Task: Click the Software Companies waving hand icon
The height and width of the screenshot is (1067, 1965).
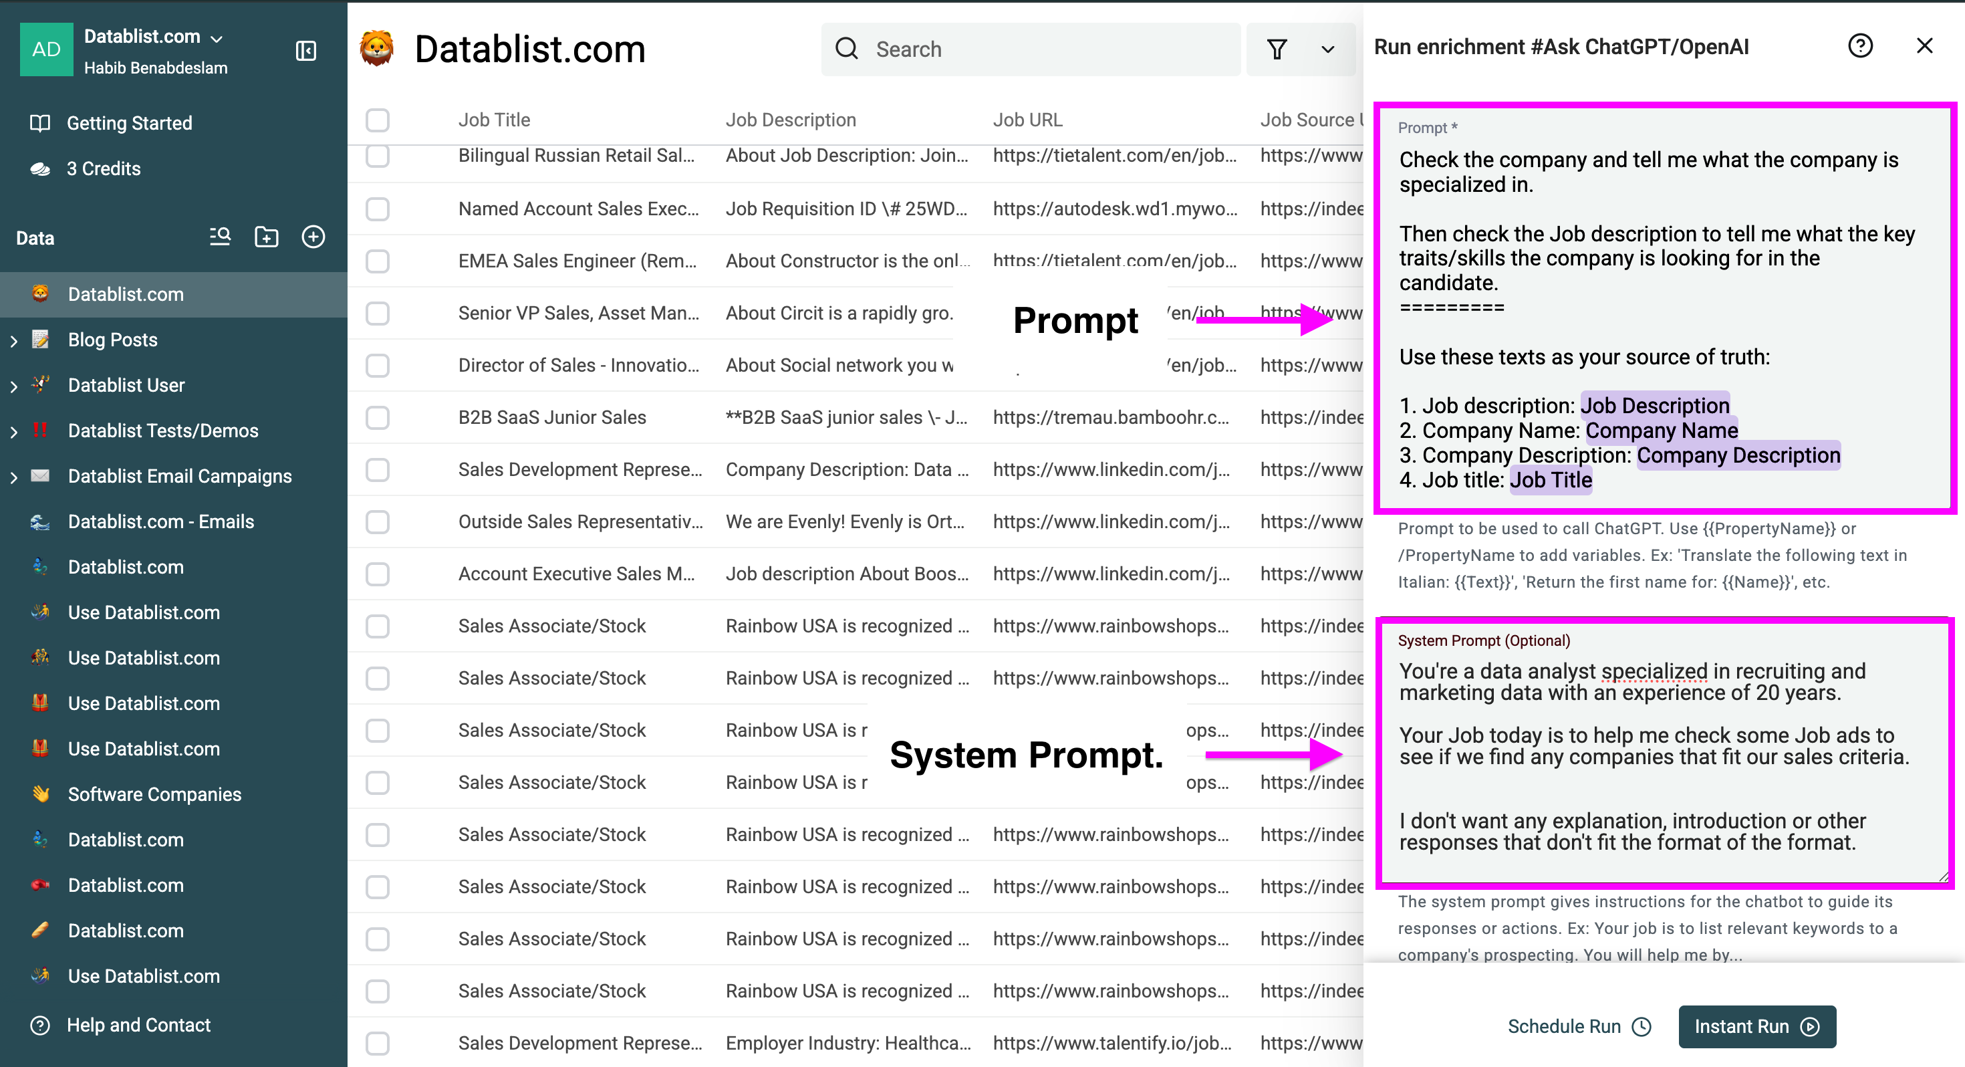Action: click(39, 794)
